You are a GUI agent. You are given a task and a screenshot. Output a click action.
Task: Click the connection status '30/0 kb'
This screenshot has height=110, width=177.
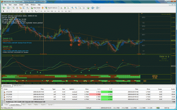pyautogui.click(x=167, y=108)
